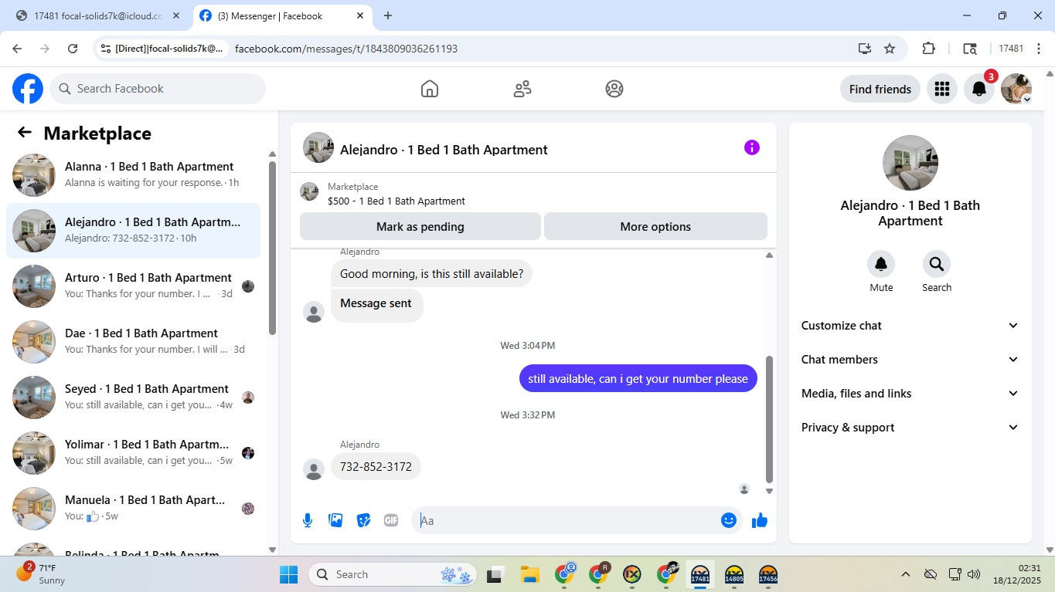Expand the Chat members section
This screenshot has width=1055, height=592.
[910, 360]
